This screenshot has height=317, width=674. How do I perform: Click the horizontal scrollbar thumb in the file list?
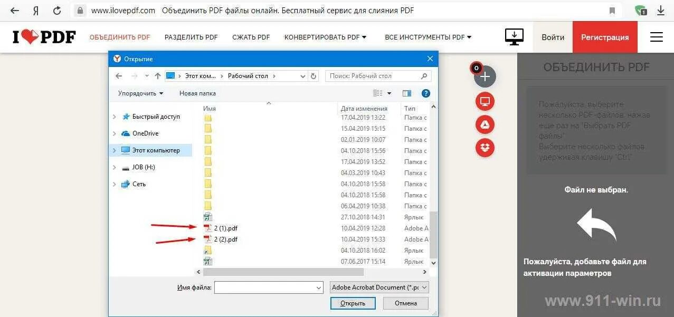[x=283, y=272]
